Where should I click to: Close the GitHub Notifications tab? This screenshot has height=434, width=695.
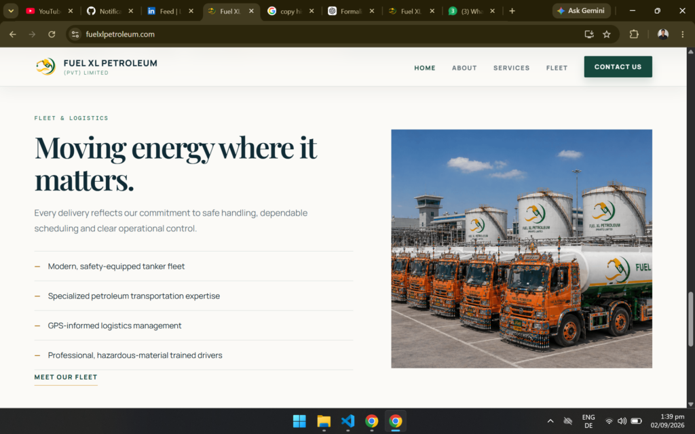[131, 11]
